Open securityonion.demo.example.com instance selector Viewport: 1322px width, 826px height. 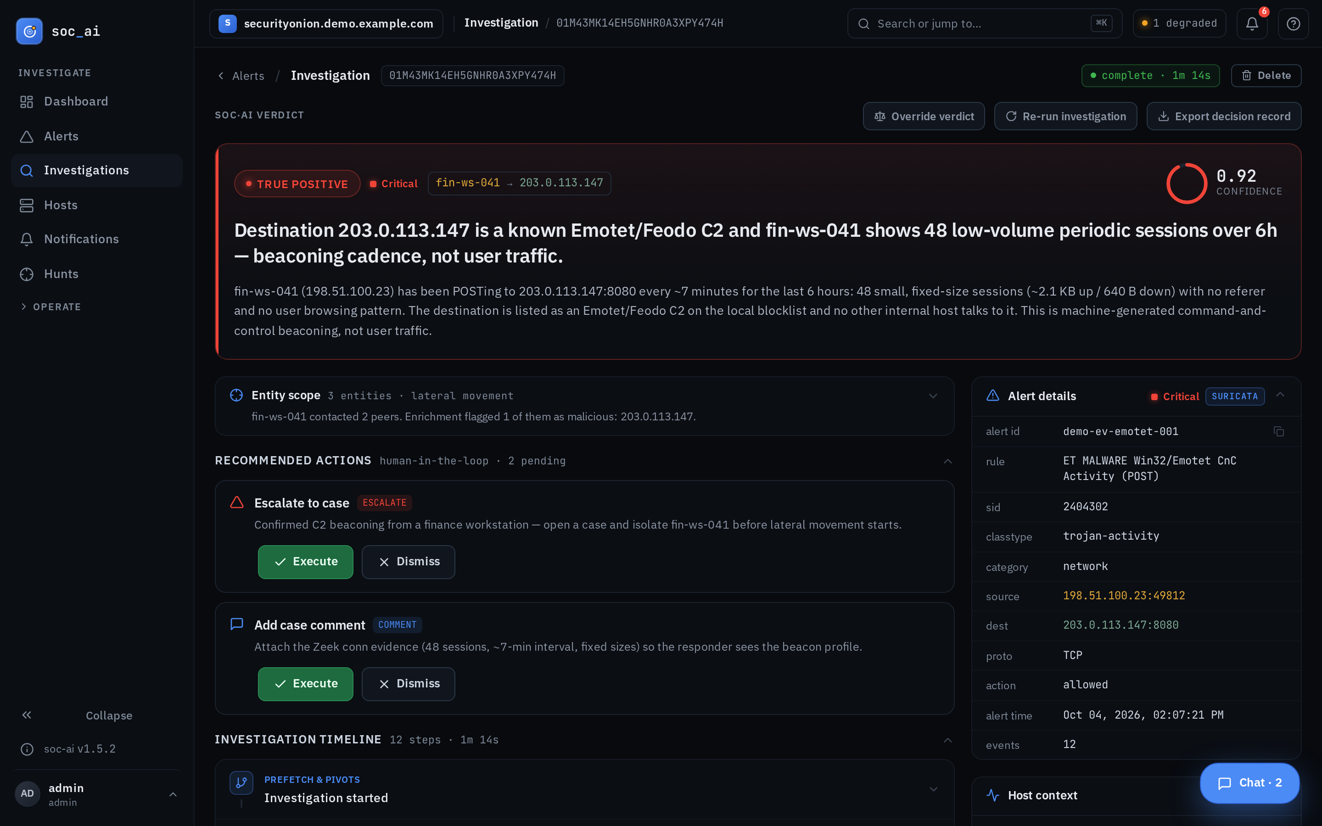click(326, 23)
